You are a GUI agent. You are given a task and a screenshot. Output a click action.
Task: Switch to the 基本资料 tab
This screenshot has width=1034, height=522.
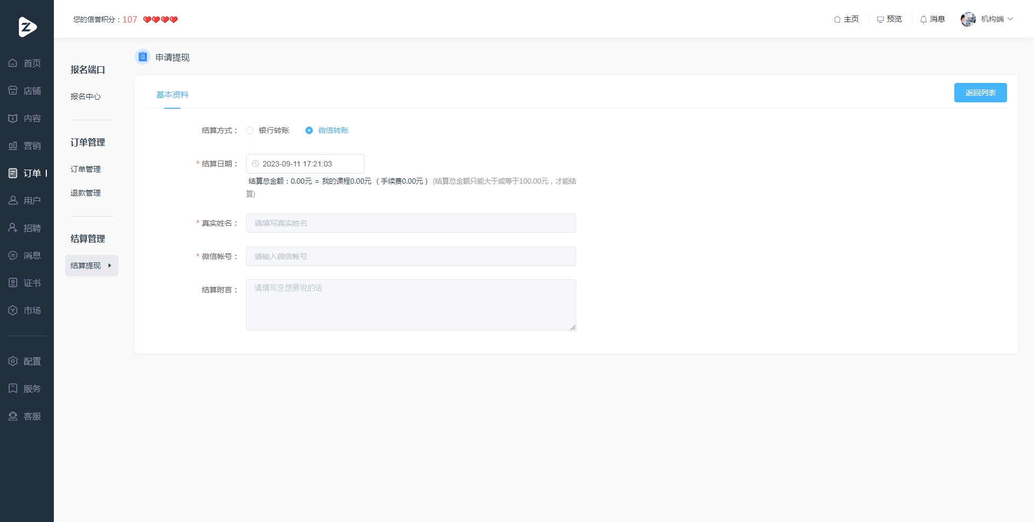point(172,95)
